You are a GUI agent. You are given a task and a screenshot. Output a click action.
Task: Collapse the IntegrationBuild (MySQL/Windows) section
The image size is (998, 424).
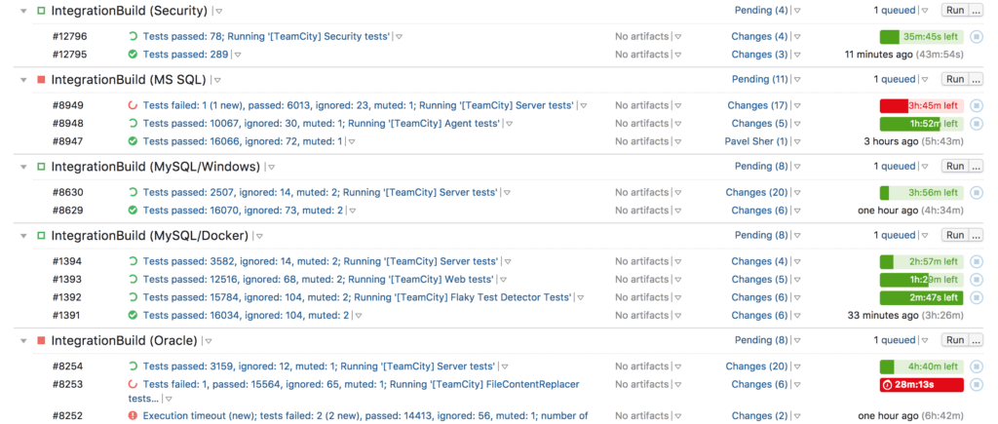pos(23,167)
